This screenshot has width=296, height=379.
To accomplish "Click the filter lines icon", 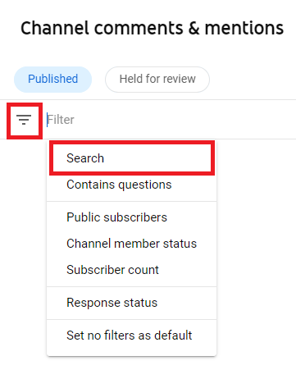I will pyautogui.click(x=24, y=120).
